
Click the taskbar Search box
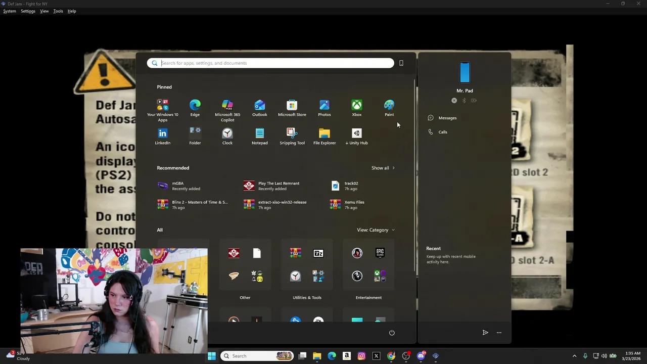pyautogui.click(x=257, y=356)
